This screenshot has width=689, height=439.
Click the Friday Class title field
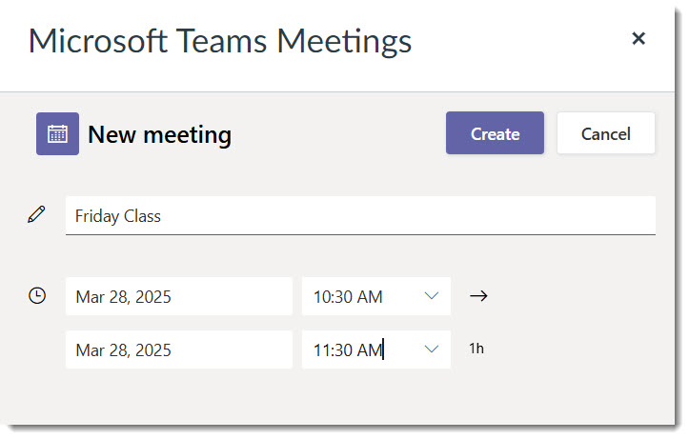pyautogui.click(x=360, y=215)
